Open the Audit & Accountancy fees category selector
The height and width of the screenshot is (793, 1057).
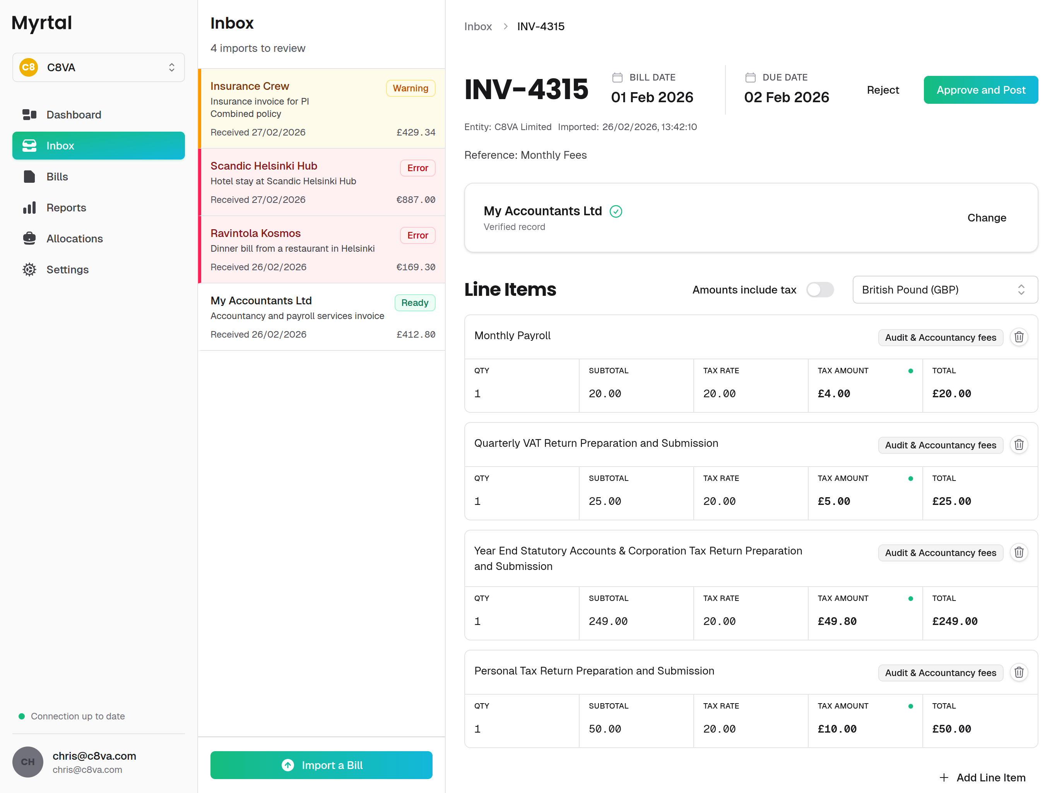coord(940,337)
